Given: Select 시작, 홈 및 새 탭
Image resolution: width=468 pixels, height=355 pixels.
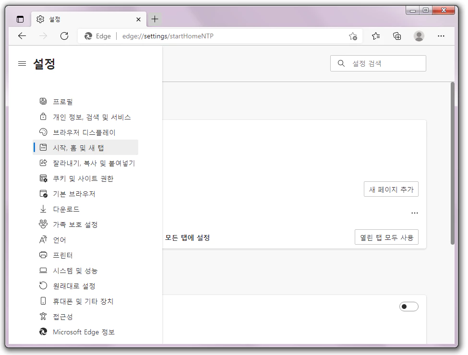Looking at the screenshot, I should click(x=85, y=147).
